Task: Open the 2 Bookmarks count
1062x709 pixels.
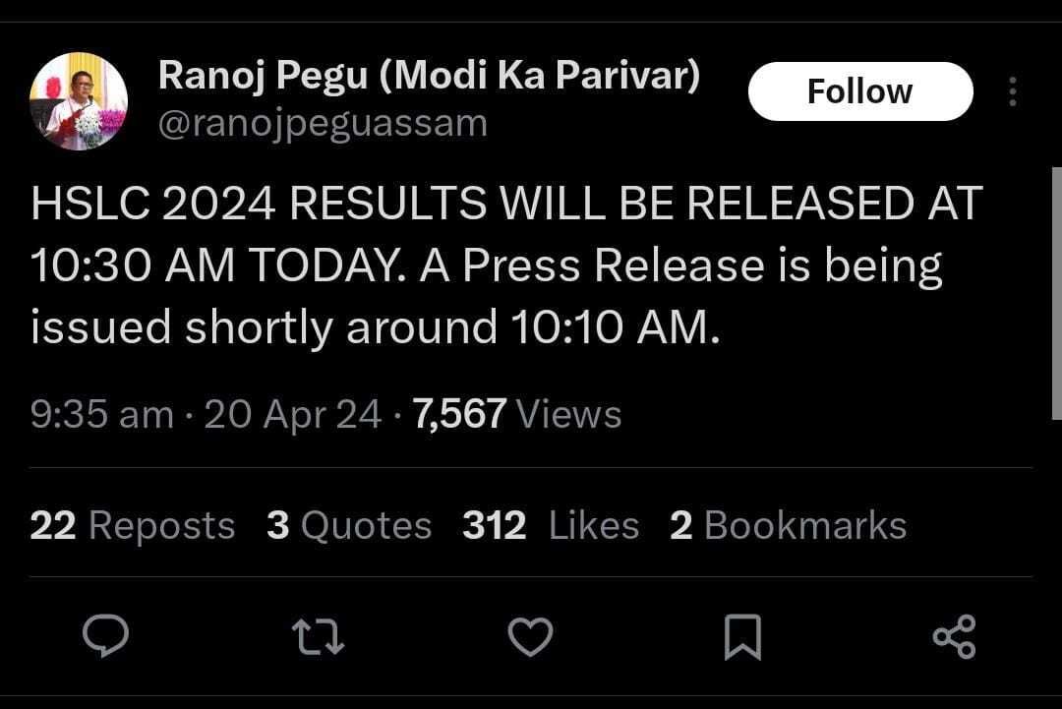Action: 789,525
